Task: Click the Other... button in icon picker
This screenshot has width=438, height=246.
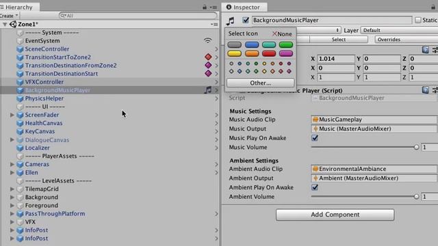Action: pyautogui.click(x=260, y=83)
